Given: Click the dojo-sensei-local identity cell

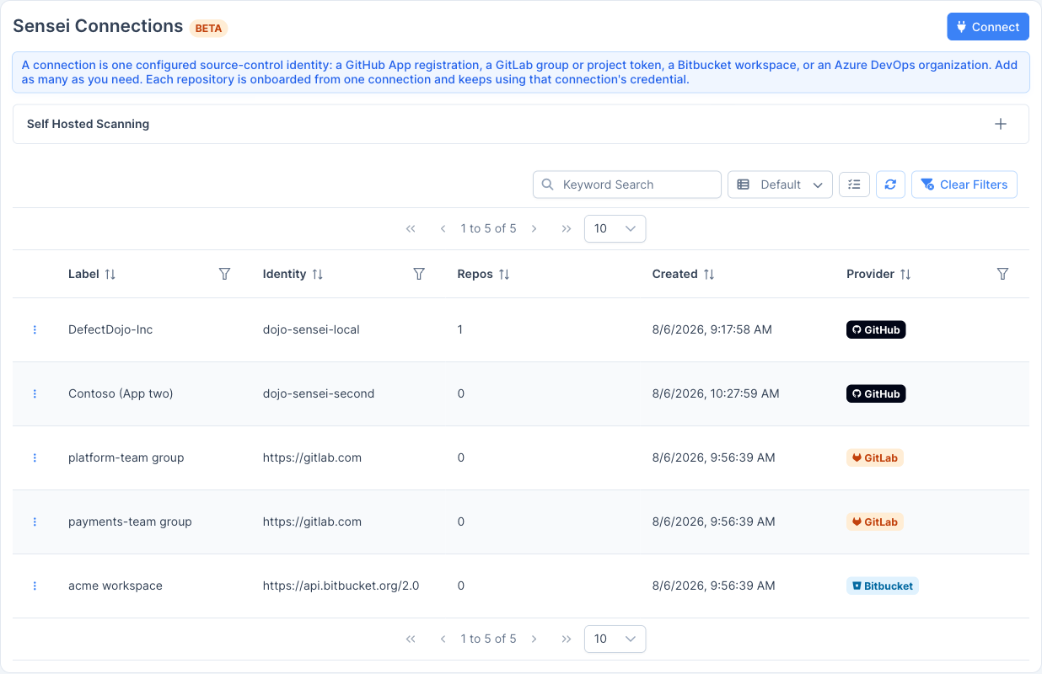Looking at the screenshot, I should coord(311,330).
